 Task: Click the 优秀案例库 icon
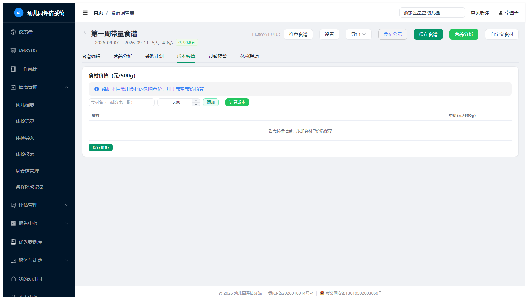coord(13,242)
